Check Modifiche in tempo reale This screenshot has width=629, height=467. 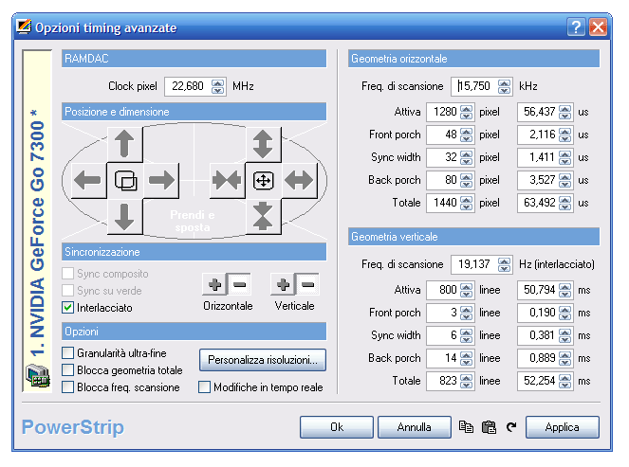click(204, 387)
